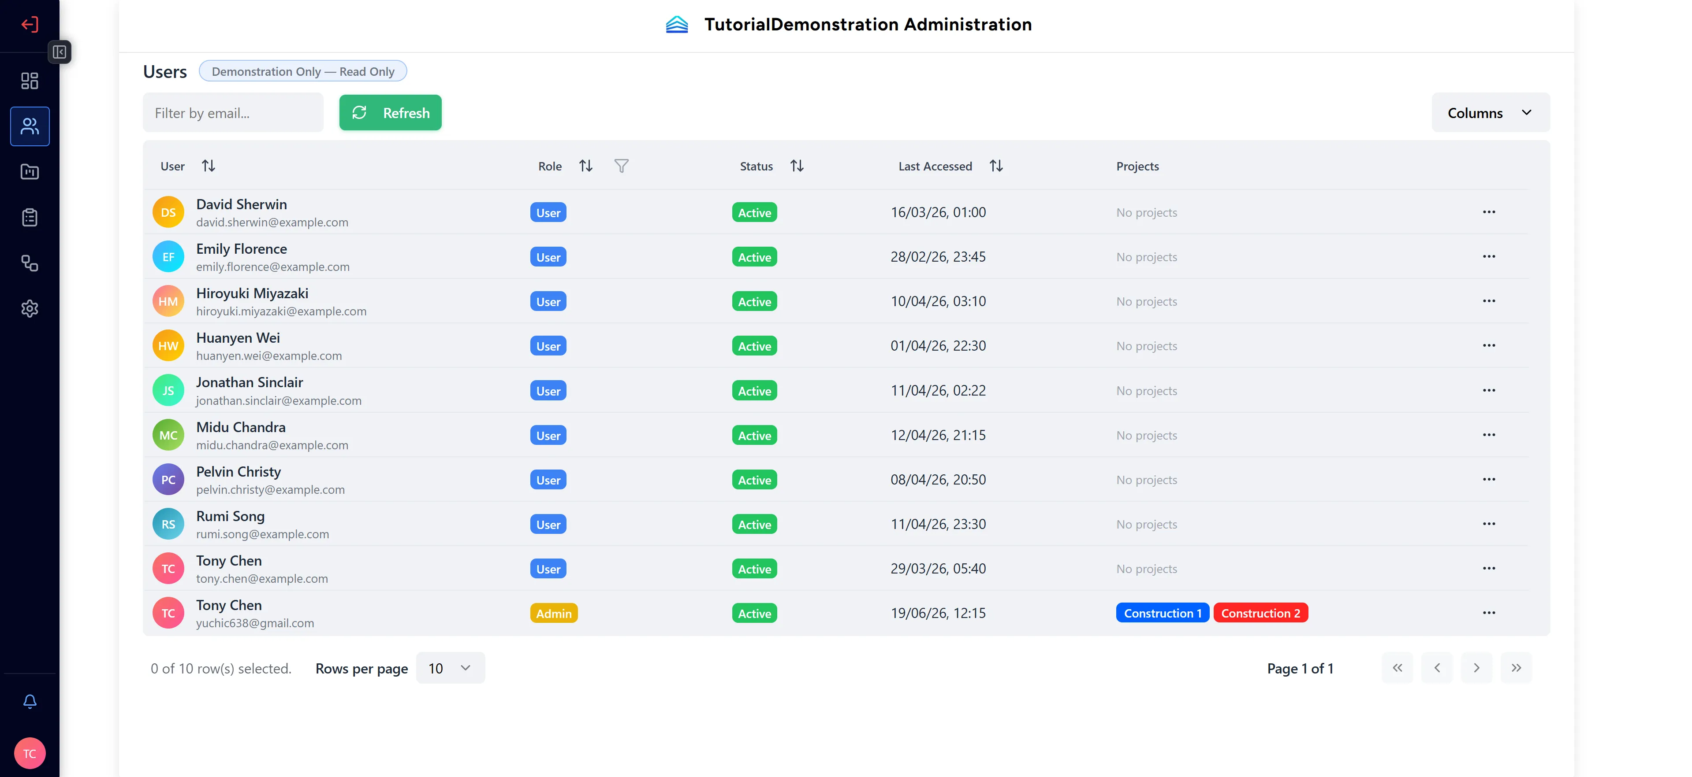Image resolution: width=1692 pixels, height=777 pixels.
Task: Open actions menu for yuchic638@gmail.com row
Action: 1488,613
